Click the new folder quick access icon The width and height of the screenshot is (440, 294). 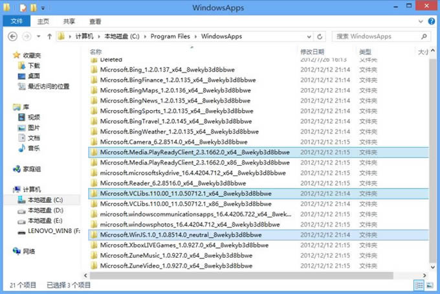[34, 8]
